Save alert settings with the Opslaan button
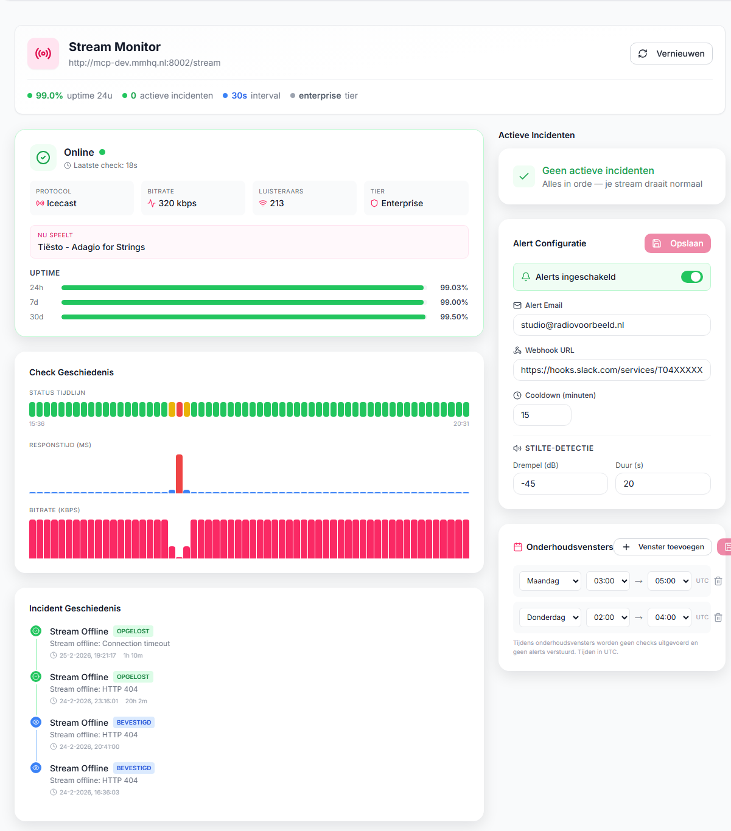731x831 pixels. [x=677, y=243]
